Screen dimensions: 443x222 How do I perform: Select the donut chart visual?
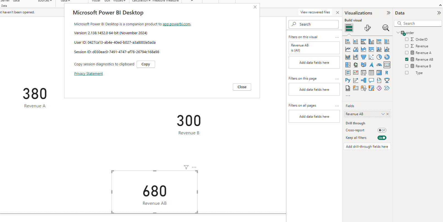coord(387,57)
